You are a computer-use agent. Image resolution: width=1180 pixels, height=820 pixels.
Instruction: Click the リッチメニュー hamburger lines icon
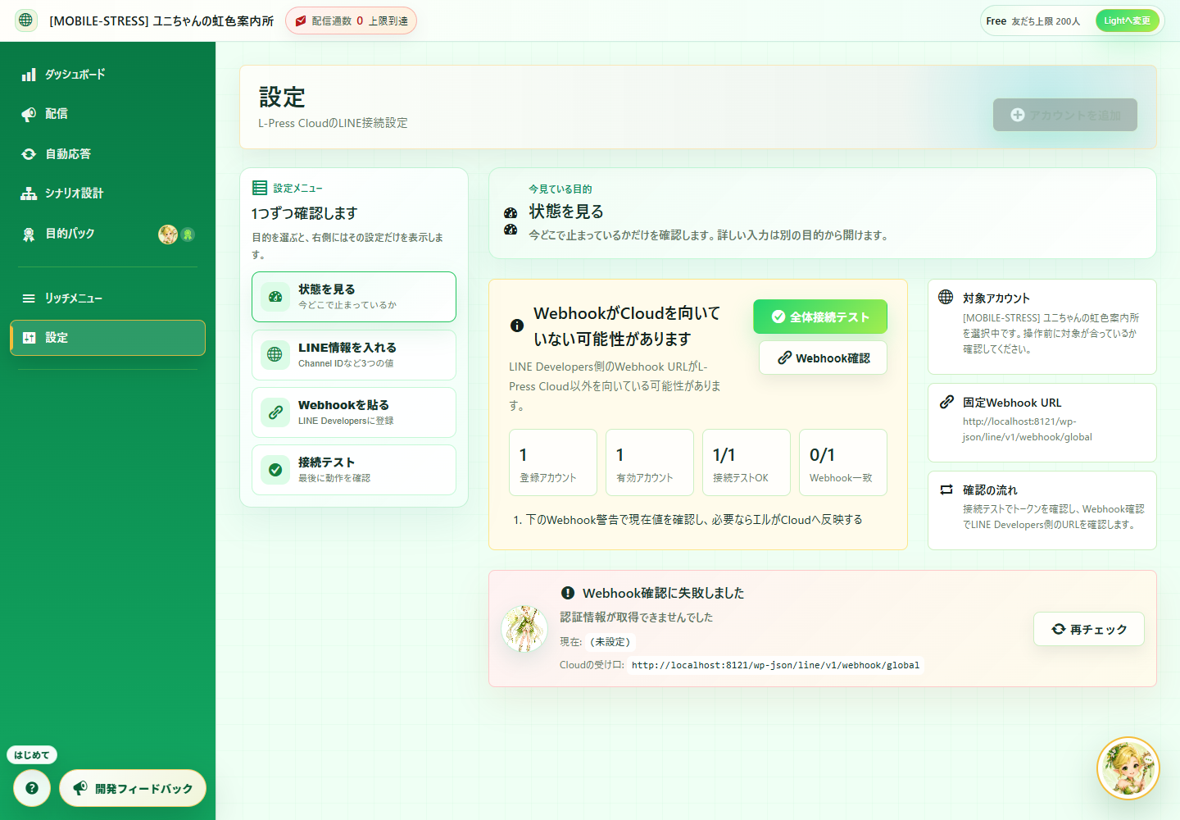click(x=29, y=298)
